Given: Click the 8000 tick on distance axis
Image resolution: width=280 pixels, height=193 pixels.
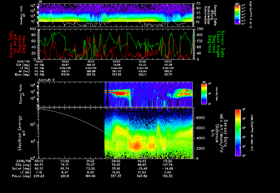Looking at the screenshot, I should point(200,118).
